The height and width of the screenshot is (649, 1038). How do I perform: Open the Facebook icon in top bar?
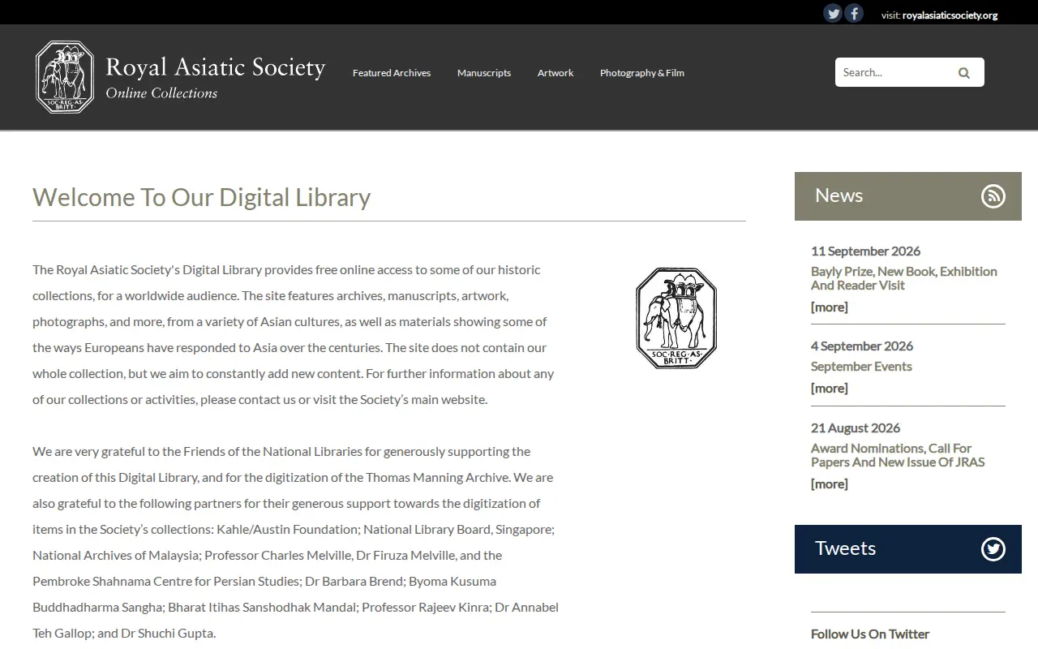click(x=854, y=13)
